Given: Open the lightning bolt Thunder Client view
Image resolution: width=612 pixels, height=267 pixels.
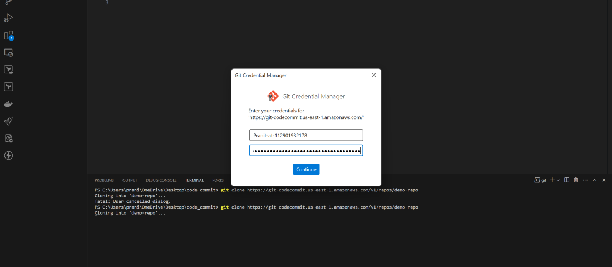Looking at the screenshot, I should click(x=8, y=155).
